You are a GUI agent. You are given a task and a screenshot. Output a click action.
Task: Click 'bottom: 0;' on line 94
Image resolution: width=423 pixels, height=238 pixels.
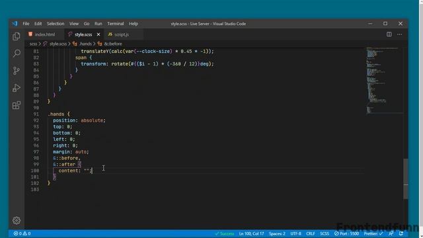67,133
